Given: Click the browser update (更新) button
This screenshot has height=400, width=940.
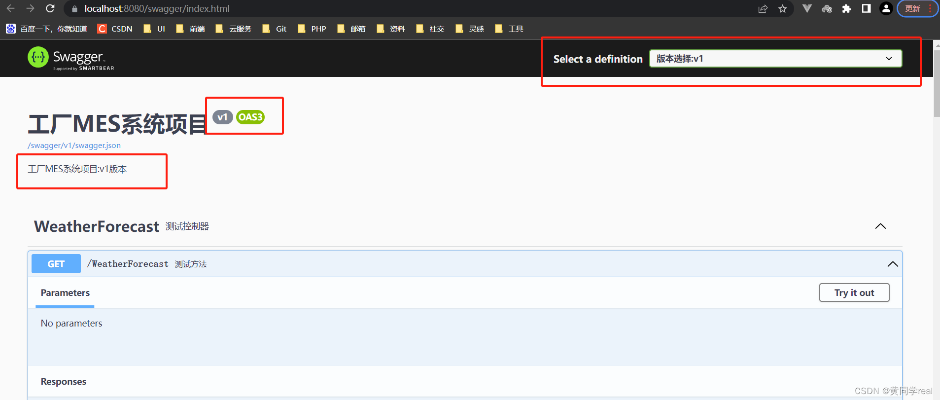Looking at the screenshot, I should [x=912, y=9].
